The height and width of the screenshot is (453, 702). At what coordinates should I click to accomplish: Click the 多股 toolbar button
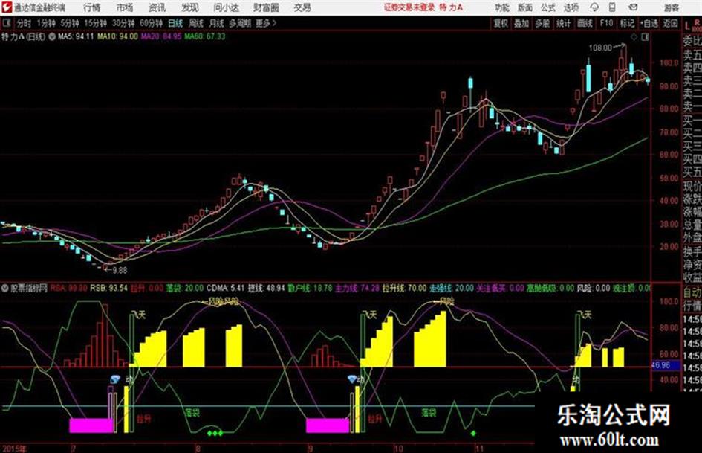pos(542,23)
